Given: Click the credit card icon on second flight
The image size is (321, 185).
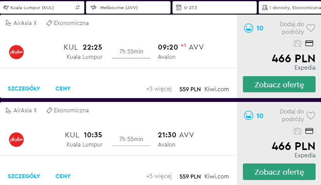Looking at the screenshot, I should [309, 131].
